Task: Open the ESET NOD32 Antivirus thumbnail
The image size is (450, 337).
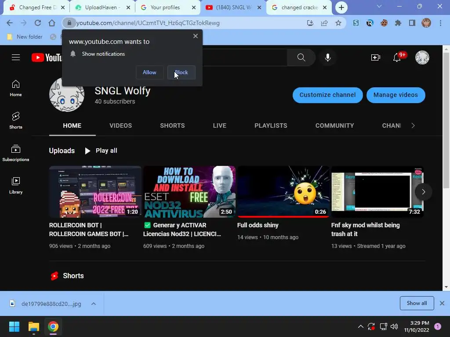Action: (x=189, y=192)
